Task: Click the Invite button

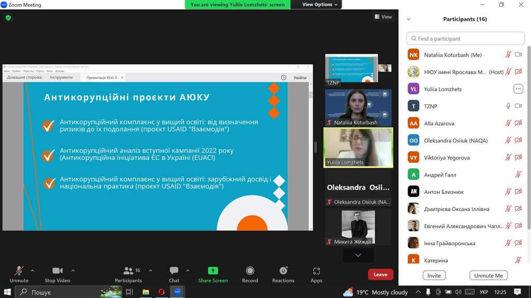Action: [434, 276]
